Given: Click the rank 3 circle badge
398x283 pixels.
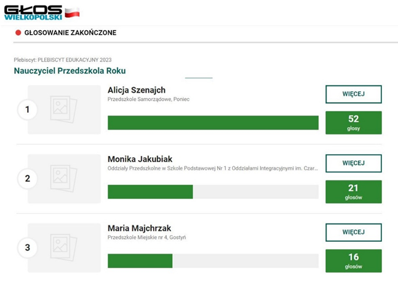Looking at the screenshot, I should tap(27, 248).
